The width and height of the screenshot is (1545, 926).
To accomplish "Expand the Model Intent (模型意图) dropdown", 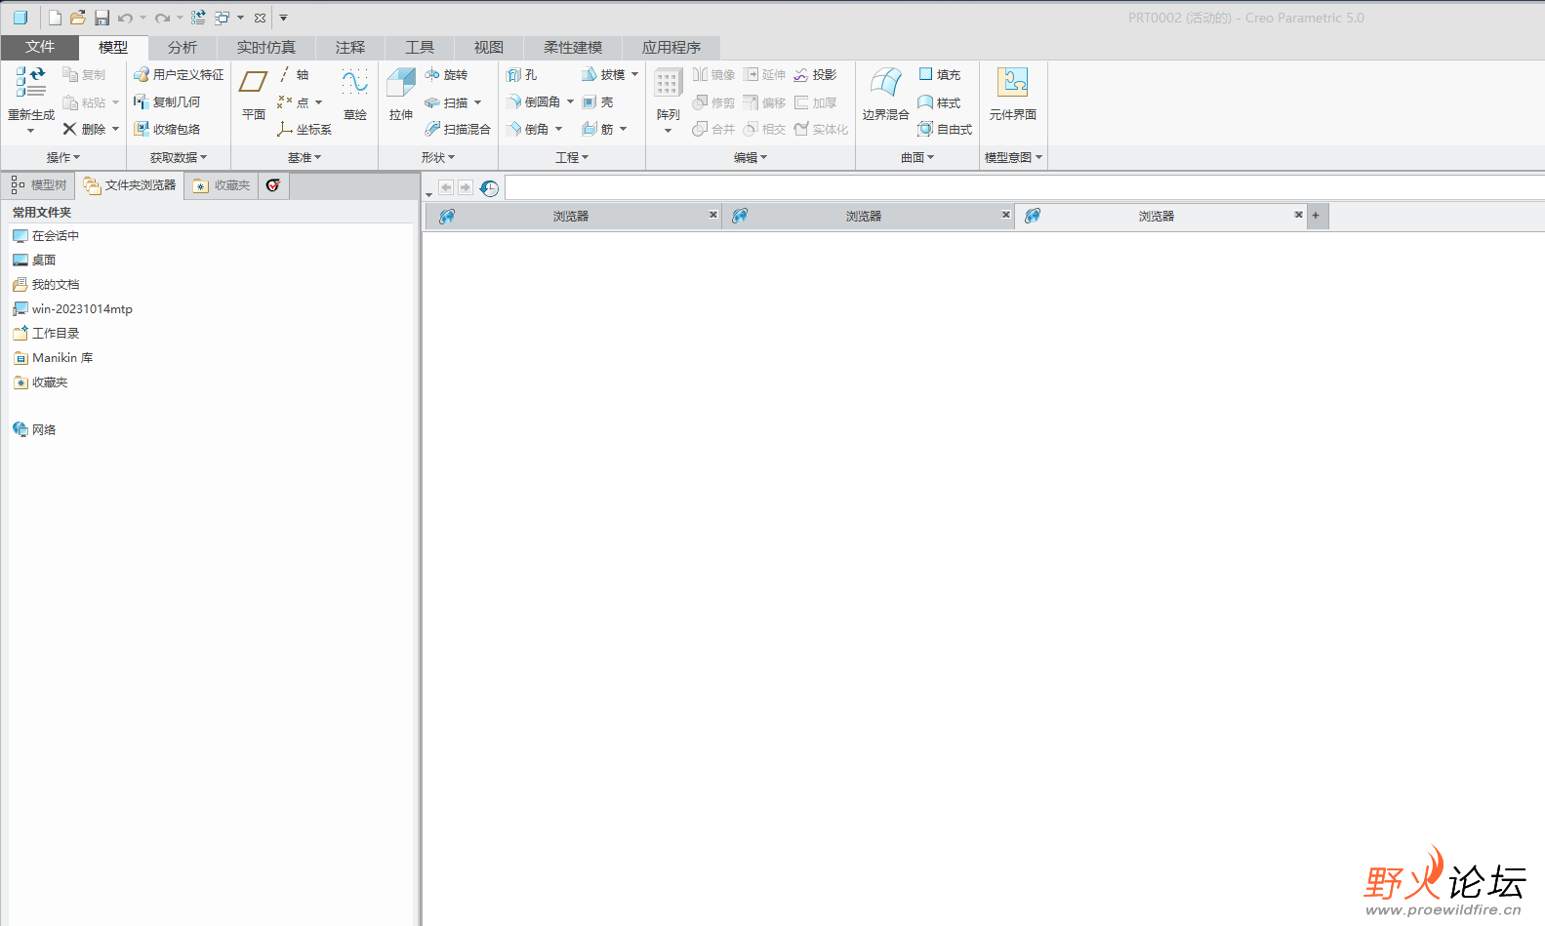I will 1013,157.
